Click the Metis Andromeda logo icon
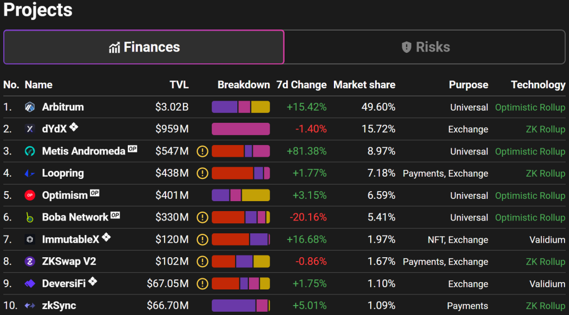This screenshot has height=315, width=569. click(30, 151)
